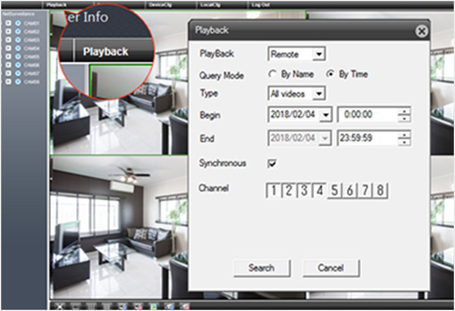
Task: Open the Type dropdown showing All videos
Action: [x=318, y=94]
